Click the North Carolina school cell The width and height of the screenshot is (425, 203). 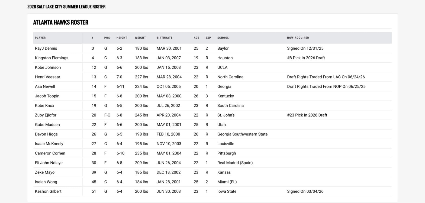(x=230, y=77)
